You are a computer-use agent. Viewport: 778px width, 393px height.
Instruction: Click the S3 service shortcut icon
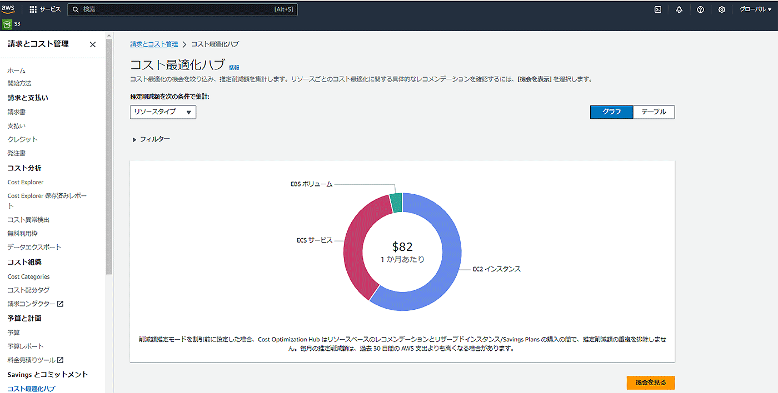tap(7, 24)
